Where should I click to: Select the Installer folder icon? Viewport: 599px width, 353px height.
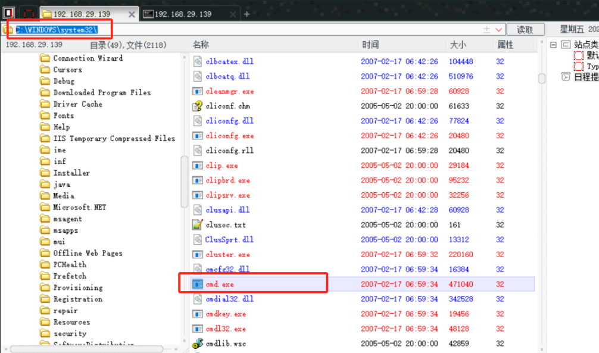[x=45, y=173]
